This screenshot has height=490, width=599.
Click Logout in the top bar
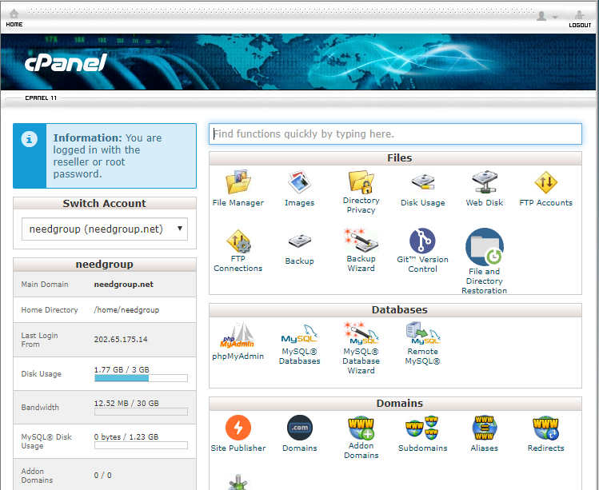click(x=580, y=18)
